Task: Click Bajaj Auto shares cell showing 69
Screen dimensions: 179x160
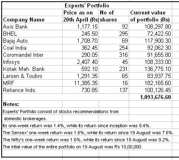Action: coord(114,41)
